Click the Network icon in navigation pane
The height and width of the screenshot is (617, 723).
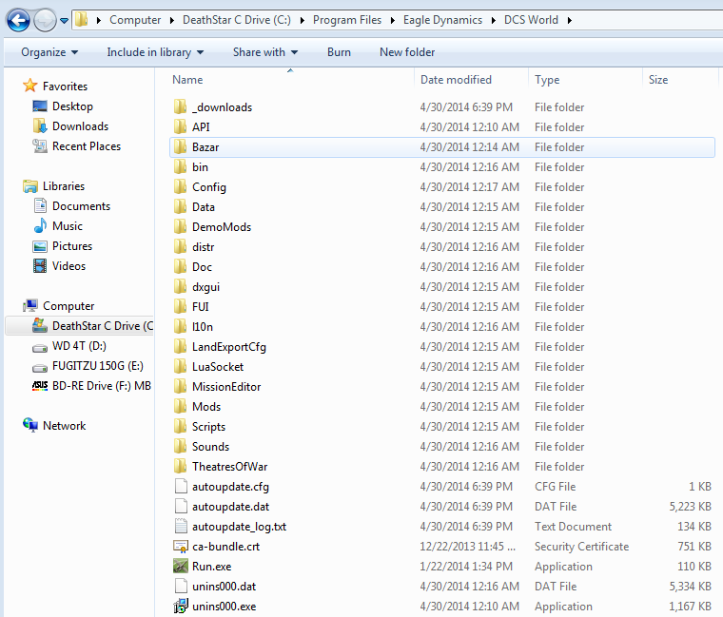(30, 425)
